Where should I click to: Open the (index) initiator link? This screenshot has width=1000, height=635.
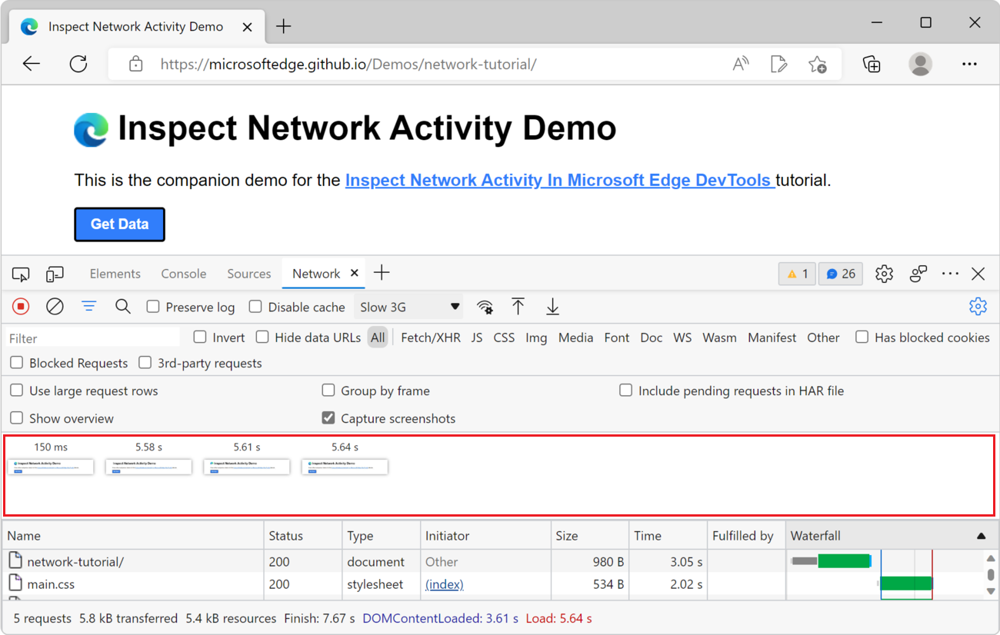[445, 584]
